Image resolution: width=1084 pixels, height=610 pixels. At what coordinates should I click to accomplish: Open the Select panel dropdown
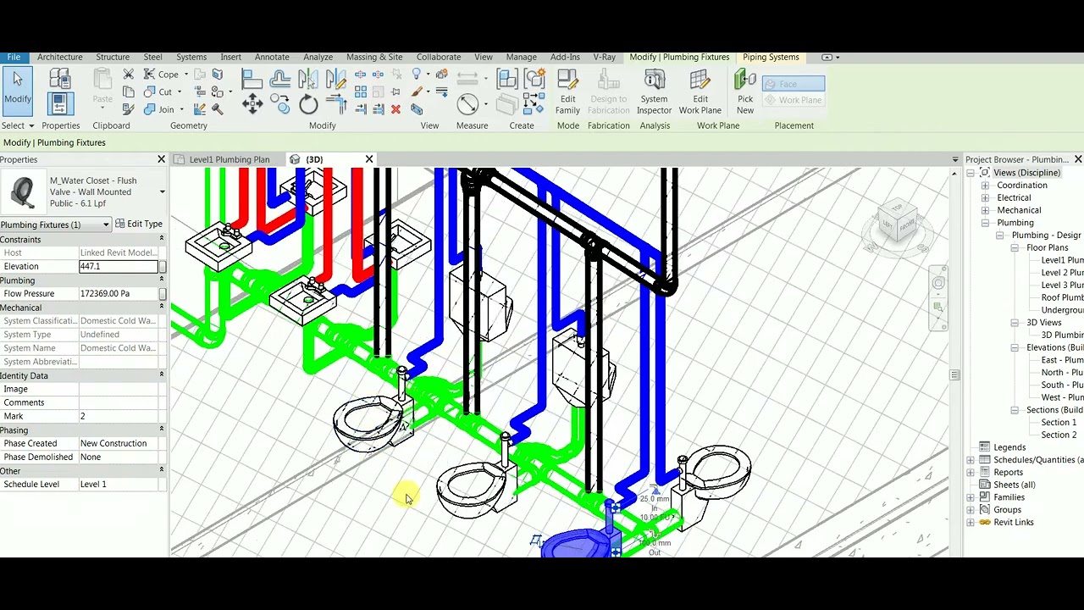(18, 125)
